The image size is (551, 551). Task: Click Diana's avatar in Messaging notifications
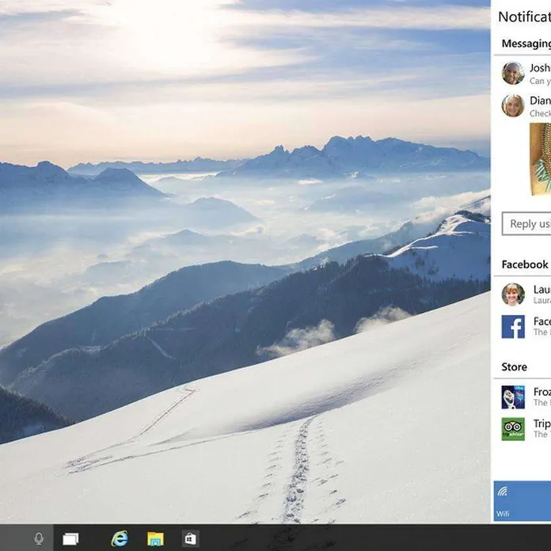click(513, 106)
